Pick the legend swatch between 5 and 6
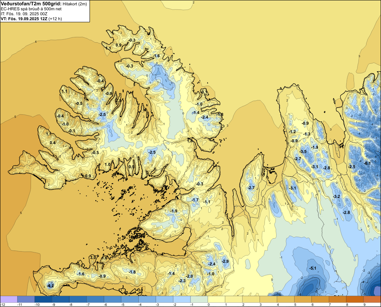This screenshot has width=381, height=307. point(303,299)
